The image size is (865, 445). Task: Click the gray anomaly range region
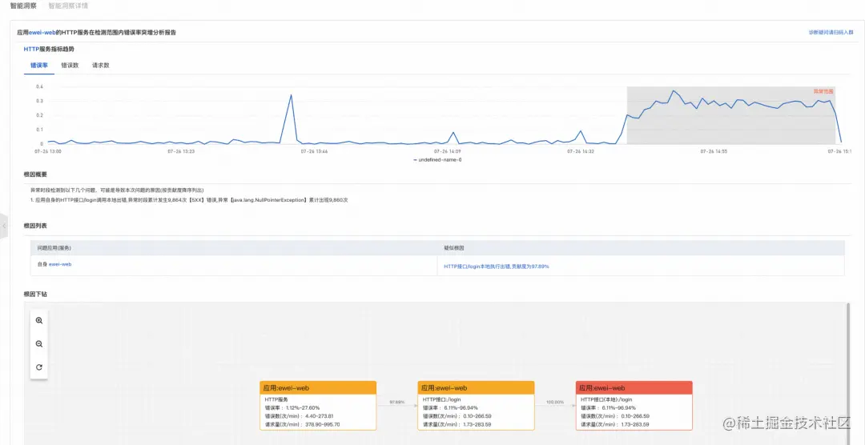(731, 115)
